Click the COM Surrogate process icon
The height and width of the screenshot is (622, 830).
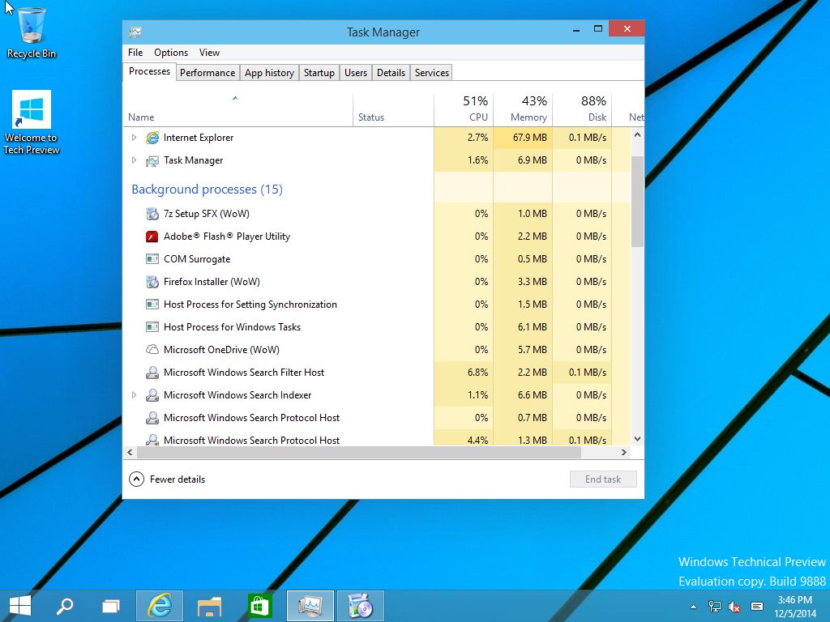point(152,259)
